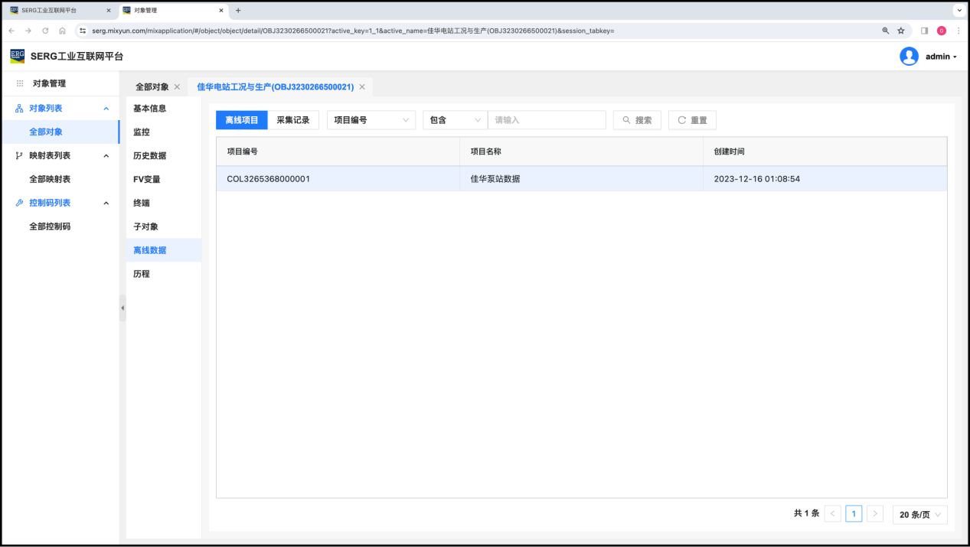Image resolution: width=970 pixels, height=547 pixels.
Task: Open browser side panel icon
Action: click(x=924, y=31)
